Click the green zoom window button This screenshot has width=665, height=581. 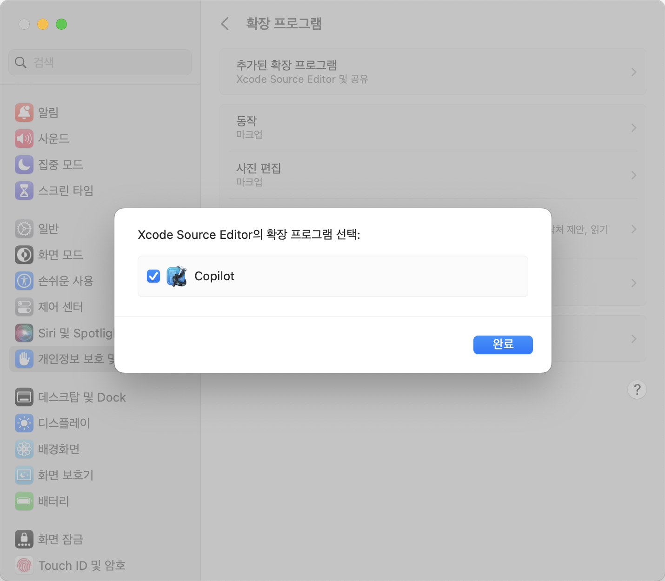[x=61, y=24]
